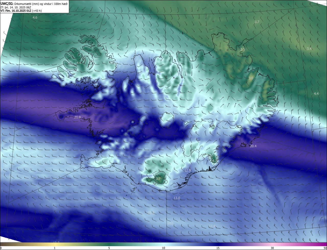This screenshot has width=327, height=250.
Task: Click the 10 tick on the colour scale
Action: pos(163,248)
